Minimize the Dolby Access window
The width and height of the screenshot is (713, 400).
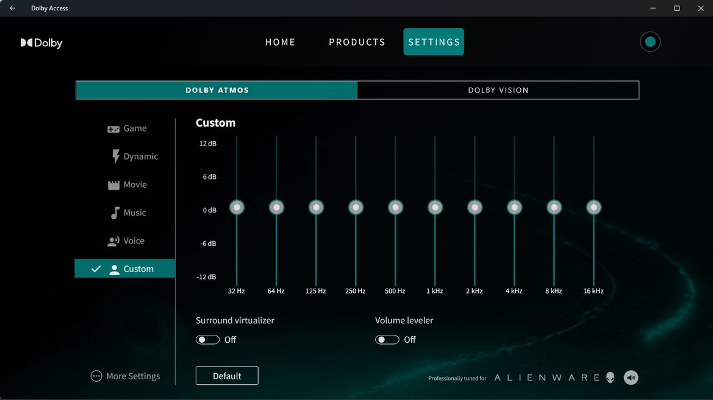click(x=653, y=8)
